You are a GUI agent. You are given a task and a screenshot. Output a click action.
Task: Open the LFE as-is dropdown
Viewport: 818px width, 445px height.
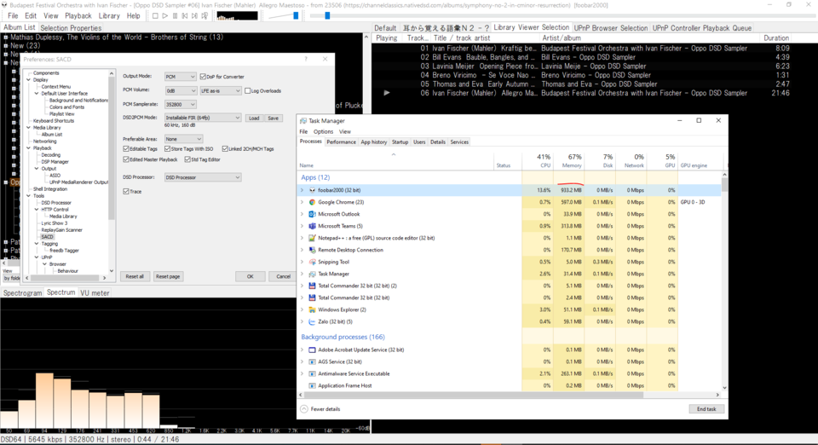coord(221,90)
